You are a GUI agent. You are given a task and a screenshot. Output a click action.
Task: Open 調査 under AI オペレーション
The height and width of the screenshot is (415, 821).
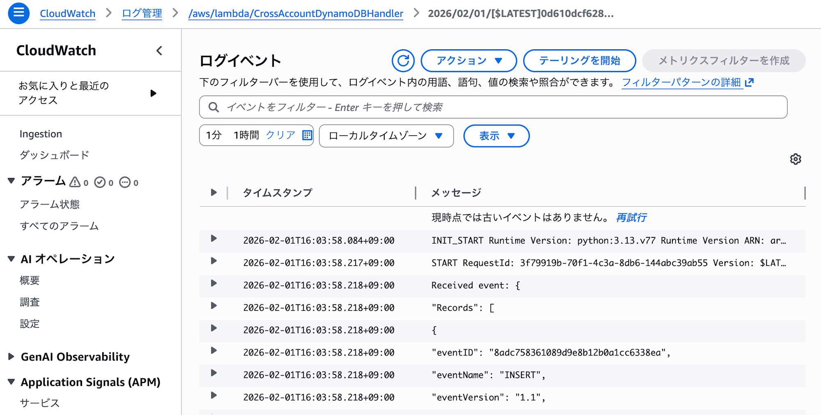pyautogui.click(x=30, y=302)
